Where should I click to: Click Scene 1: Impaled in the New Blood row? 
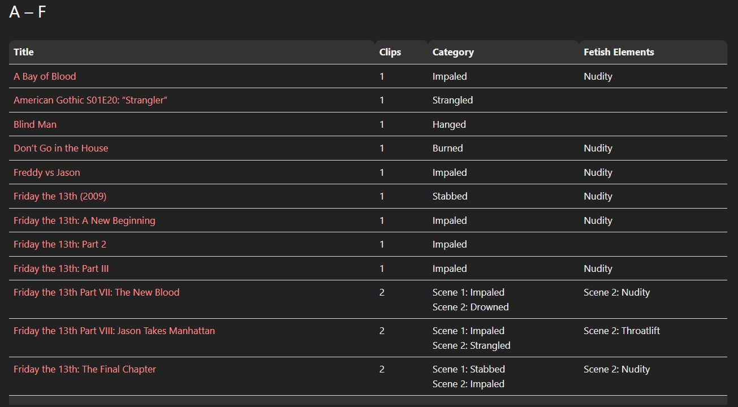(468, 292)
